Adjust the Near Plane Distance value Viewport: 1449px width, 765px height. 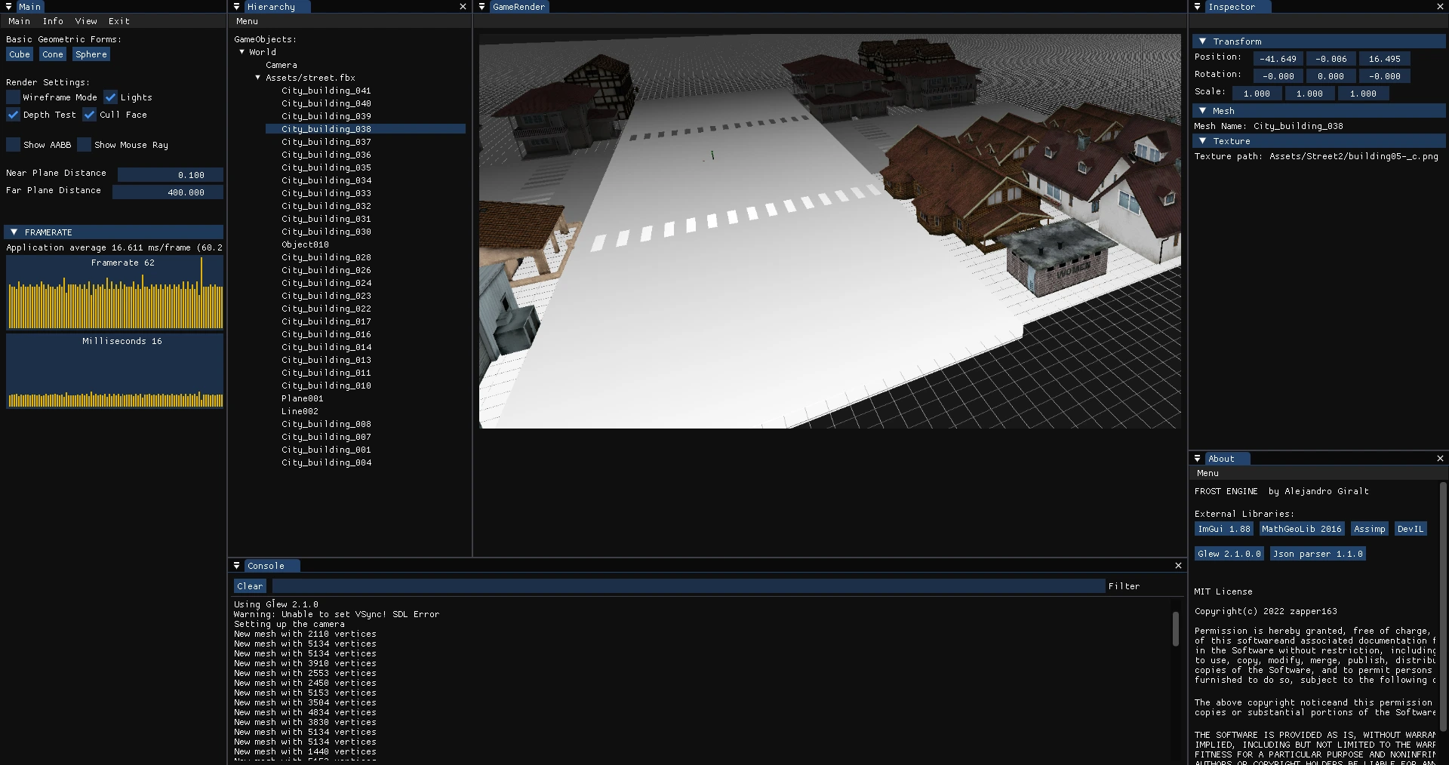(171, 175)
